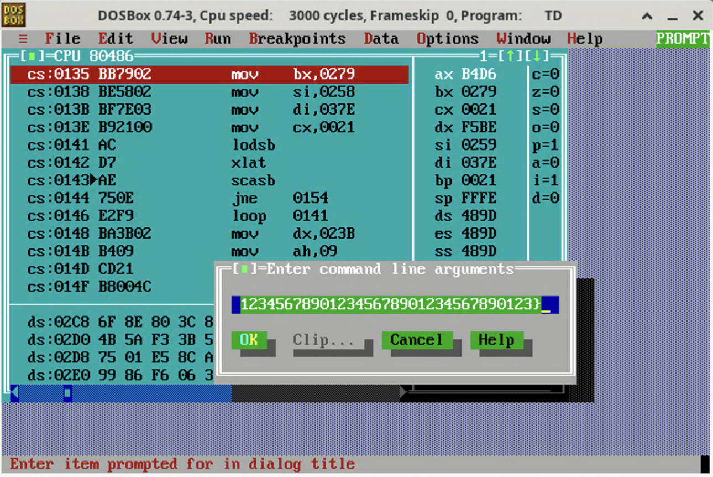Open the Edit menu
The height and width of the screenshot is (477, 713).
(116, 39)
